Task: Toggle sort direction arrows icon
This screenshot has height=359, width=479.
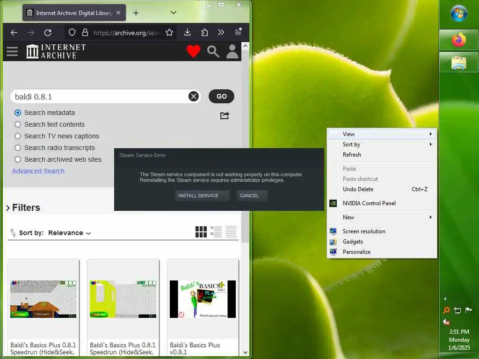Action: click(x=13, y=233)
